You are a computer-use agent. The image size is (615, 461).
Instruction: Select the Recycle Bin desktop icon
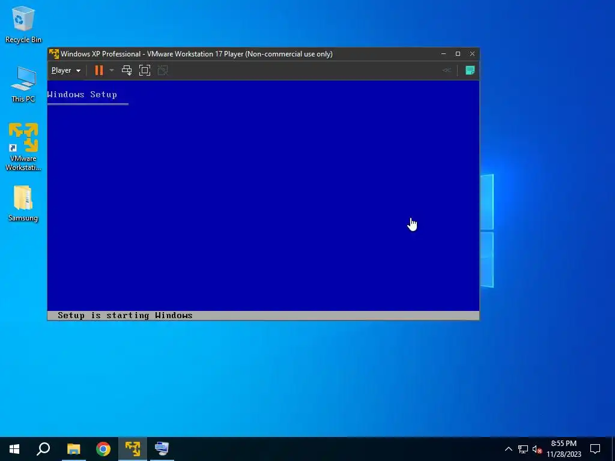click(x=23, y=25)
